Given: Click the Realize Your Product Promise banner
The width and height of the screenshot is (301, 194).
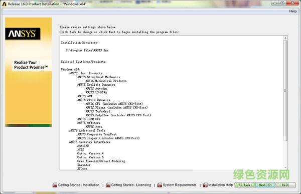Looking at the screenshot, I should (x=32, y=65).
